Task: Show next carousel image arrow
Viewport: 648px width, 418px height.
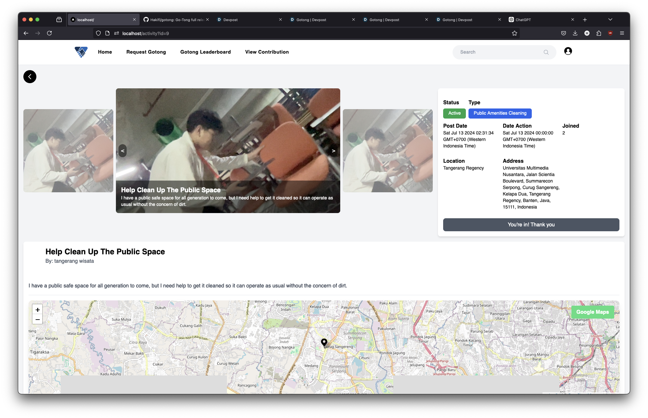Action: (333, 151)
